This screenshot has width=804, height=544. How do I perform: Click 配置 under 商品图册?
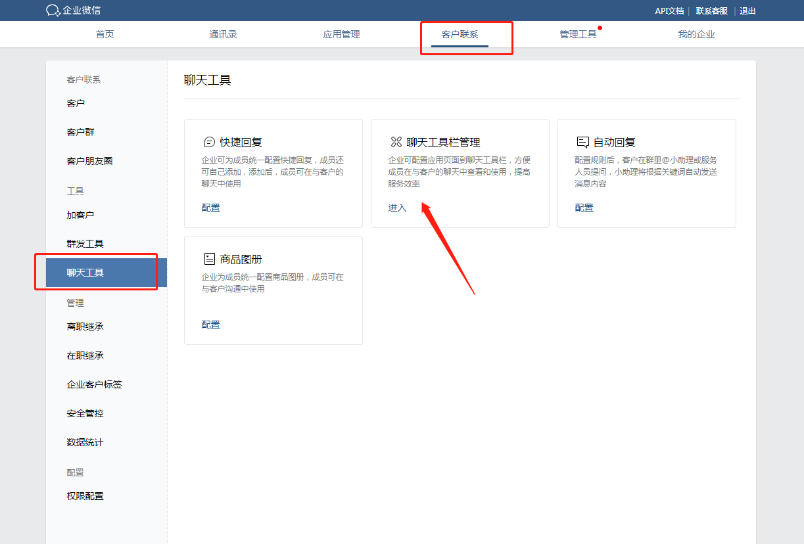point(210,325)
